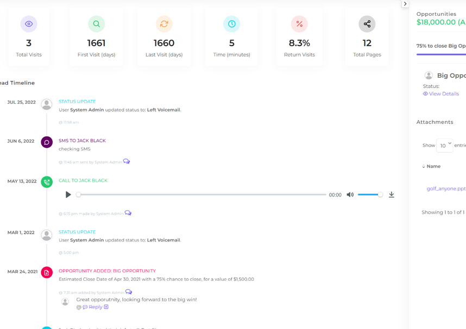The width and height of the screenshot is (466, 329).
Task: Play the call recording to Jack Black
Action: click(68, 195)
